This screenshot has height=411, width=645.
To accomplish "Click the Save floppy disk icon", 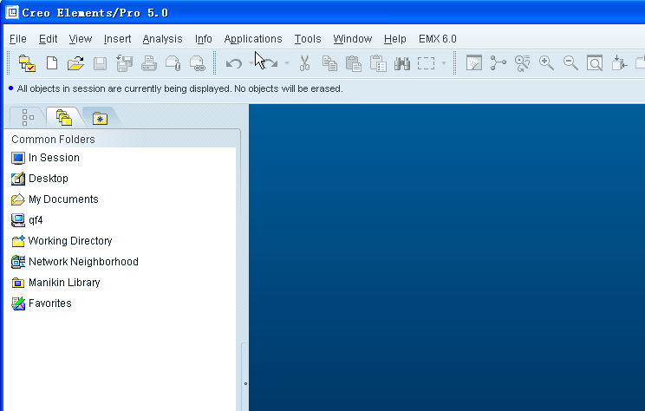I will point(100,64).
